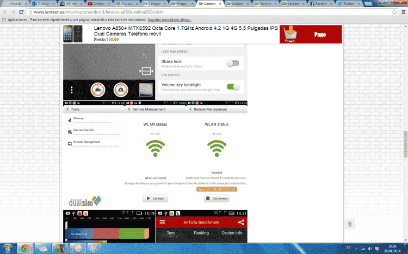Switch to the Happy tab
The width and height of the screenshot is (408, 254).
pos(182,4)
